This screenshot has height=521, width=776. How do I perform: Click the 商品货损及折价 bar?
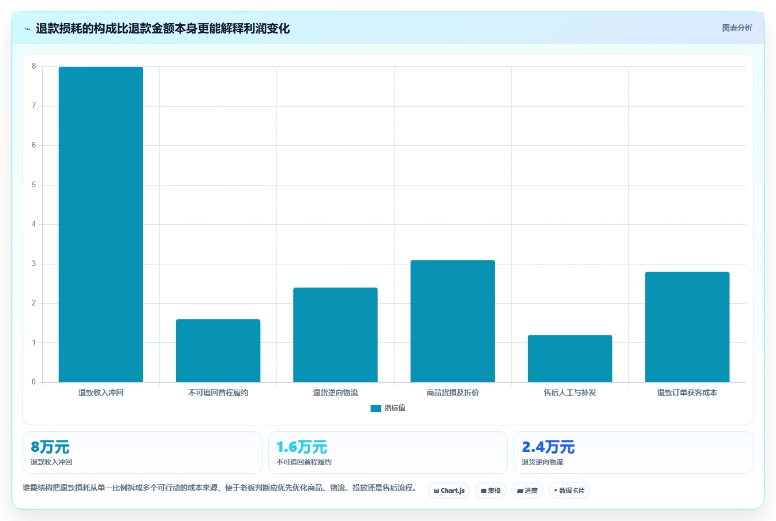(x=453, y=321)
